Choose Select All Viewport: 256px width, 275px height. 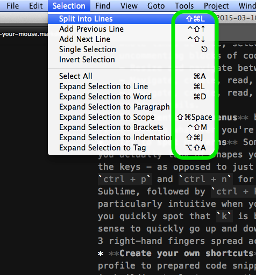click(131, 76)
